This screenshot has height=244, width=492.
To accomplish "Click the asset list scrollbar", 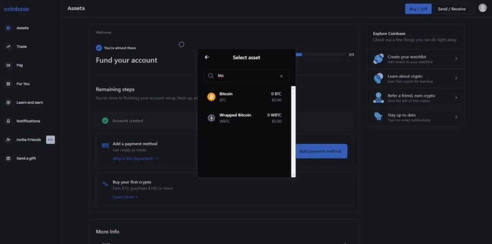I will coord(294,132).
